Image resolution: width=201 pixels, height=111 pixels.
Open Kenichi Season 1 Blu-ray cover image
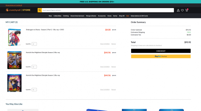tap(14, 83)
